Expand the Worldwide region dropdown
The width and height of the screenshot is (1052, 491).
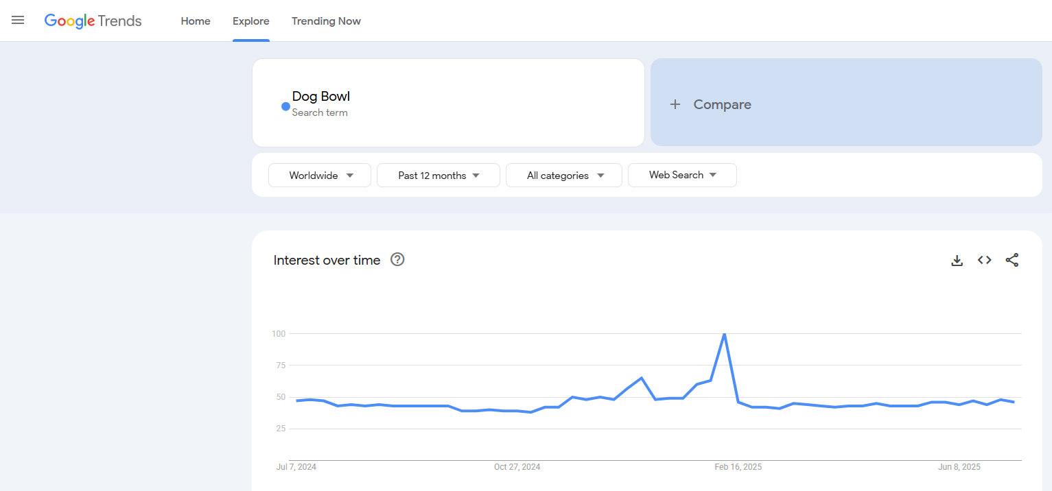(320, 176)
